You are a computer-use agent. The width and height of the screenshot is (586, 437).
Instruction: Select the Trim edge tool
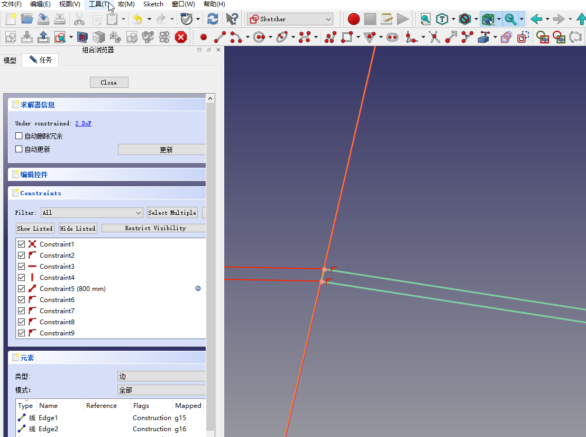(x=435, y=37)
